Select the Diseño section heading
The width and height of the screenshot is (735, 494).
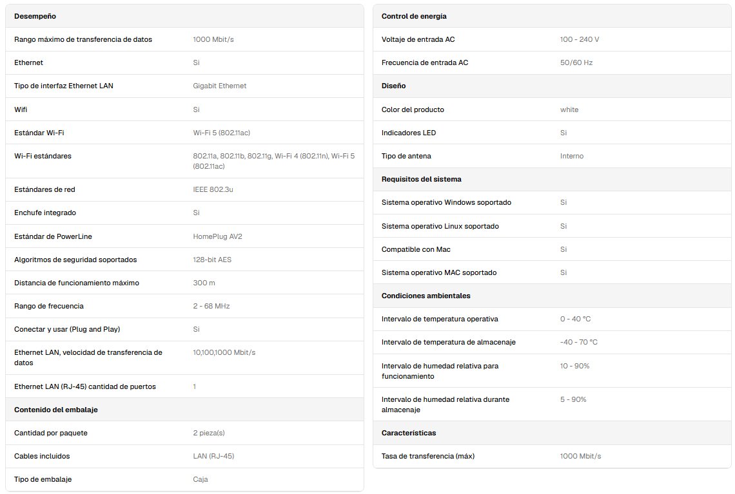(394, 86)
